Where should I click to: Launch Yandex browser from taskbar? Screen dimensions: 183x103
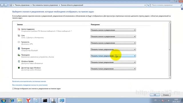tap(28, 100)
